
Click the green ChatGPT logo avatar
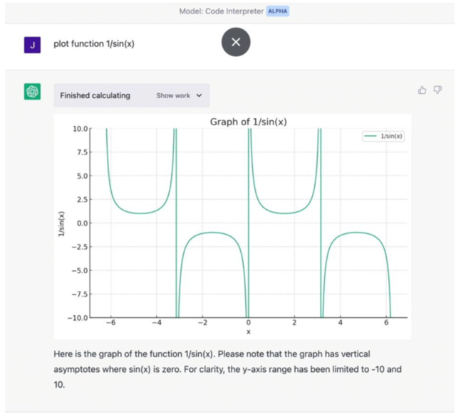pyautogui.click(x=32, y=92)
